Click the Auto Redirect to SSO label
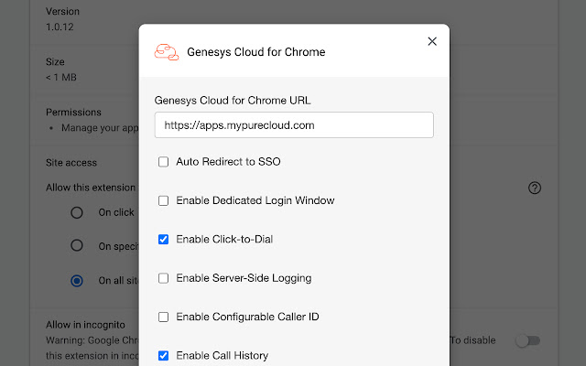This screenshot has width=586, height=366. 228,162
